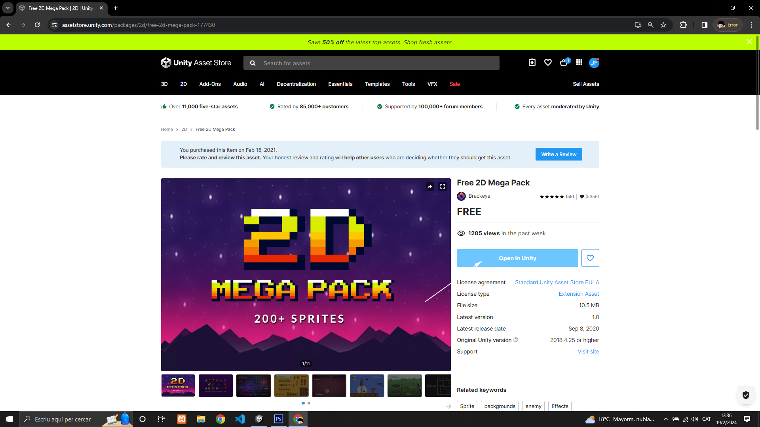Viewport: 760px width, 427px height.
Task: Open the shopping cart icon
Action: [x=564, y=62]
